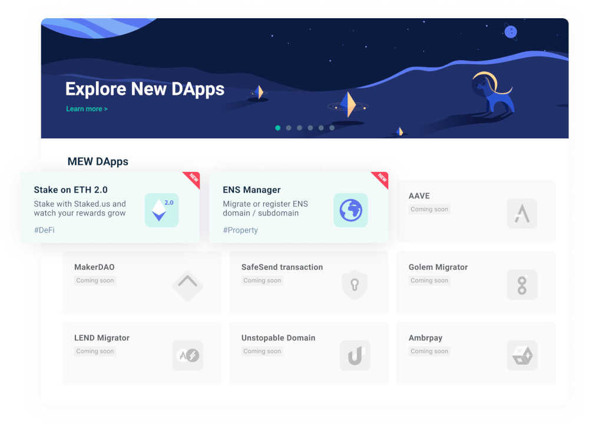The height and width of the screenshot is (427, 589).
Task: Click the ENS Manager globe icon
Action: click(x=350, y=210)
